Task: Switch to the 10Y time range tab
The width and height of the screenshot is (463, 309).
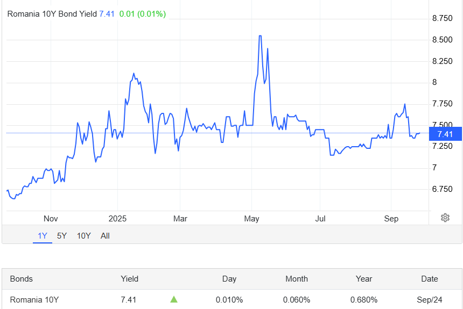Action: coord(83,236)
